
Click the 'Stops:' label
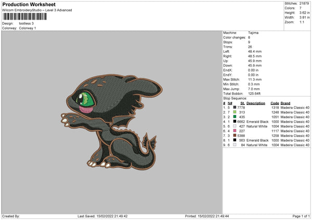tap(228, 42)
